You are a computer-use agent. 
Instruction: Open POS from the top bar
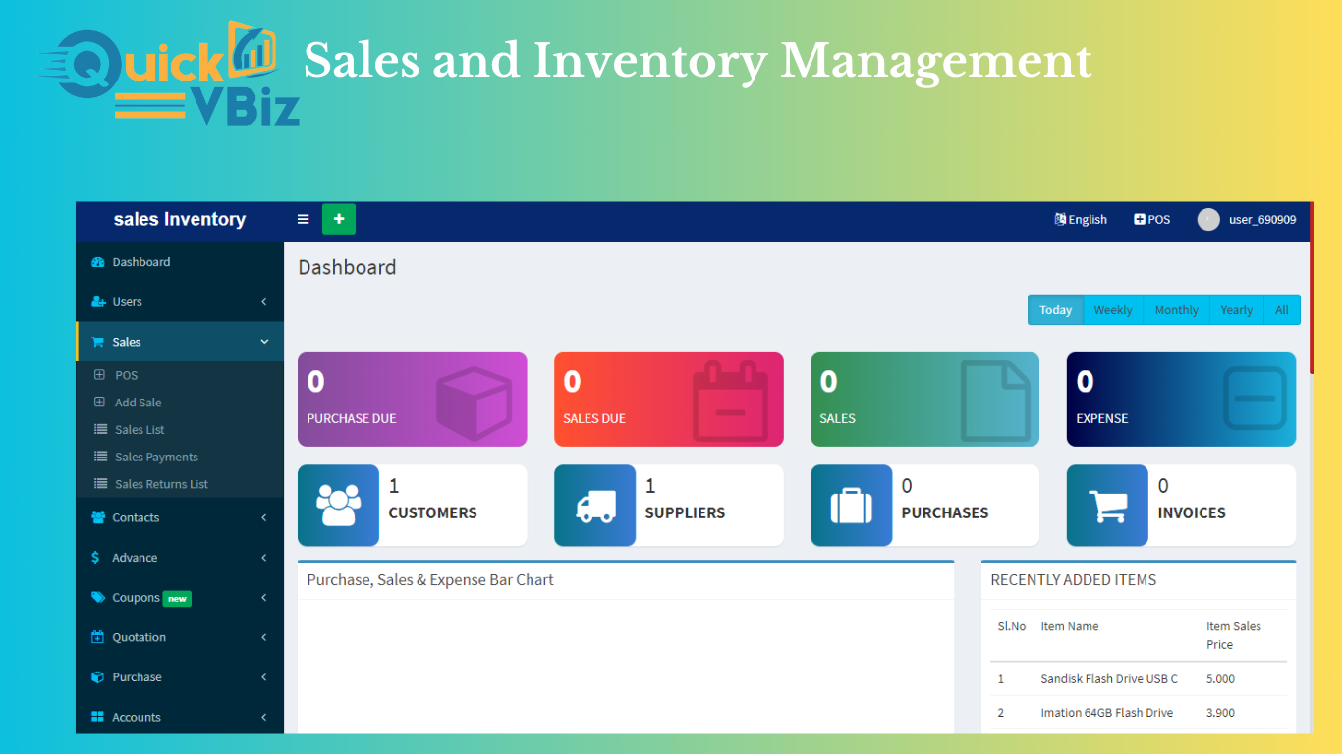1152,220
